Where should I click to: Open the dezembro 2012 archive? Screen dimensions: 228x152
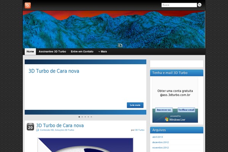[160, 142]
